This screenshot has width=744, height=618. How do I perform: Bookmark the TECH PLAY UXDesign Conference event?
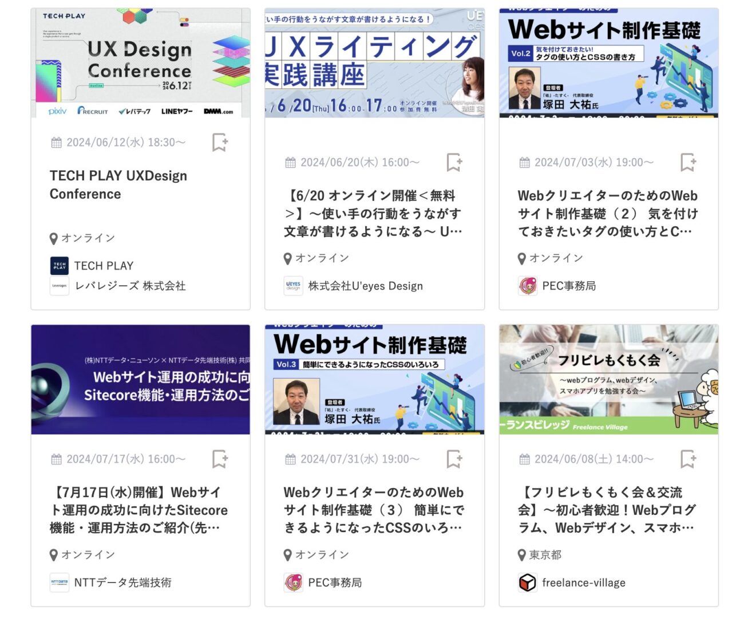coord(220,142)
